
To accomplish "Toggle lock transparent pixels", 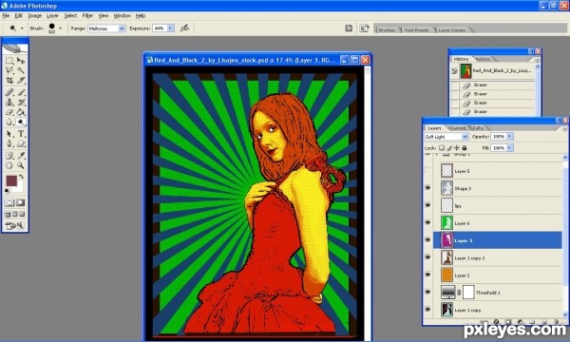I will pos(442,148).
